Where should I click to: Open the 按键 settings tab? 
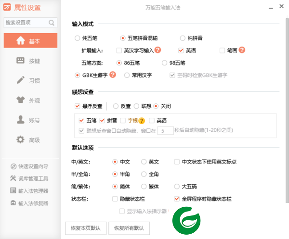click(x=30, y=61)
